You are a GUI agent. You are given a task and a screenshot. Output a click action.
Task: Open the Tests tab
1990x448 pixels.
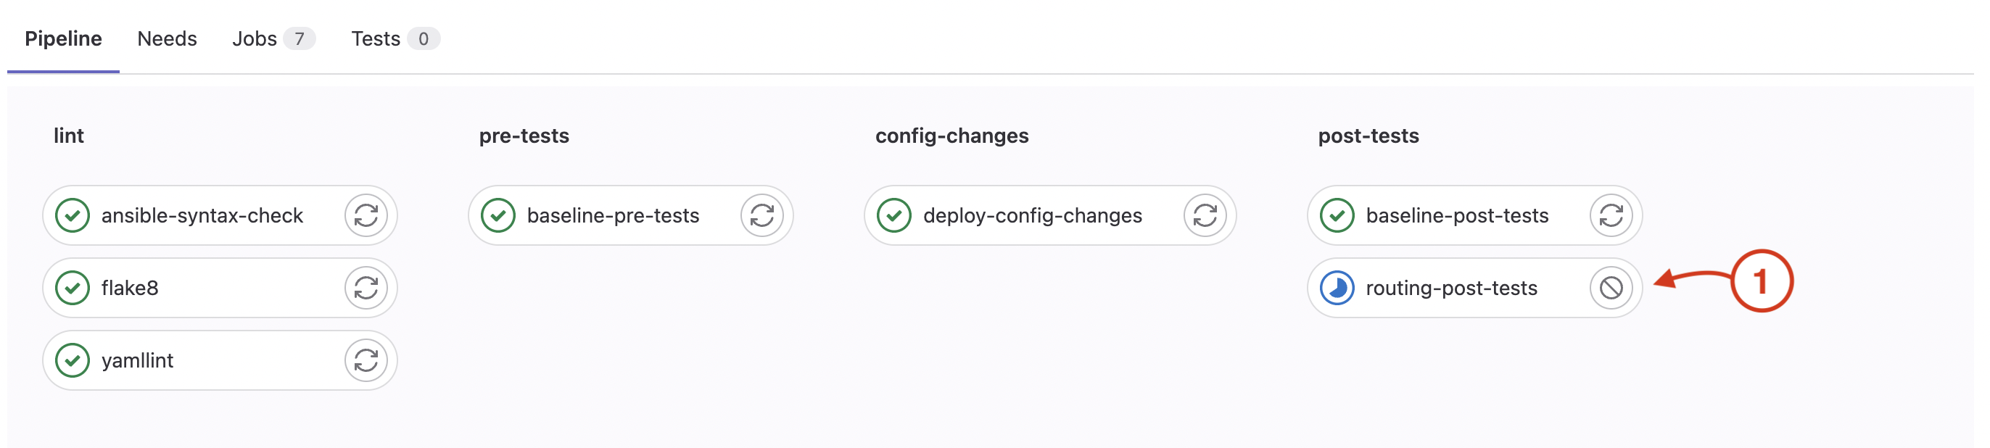[x=395, y=38]
